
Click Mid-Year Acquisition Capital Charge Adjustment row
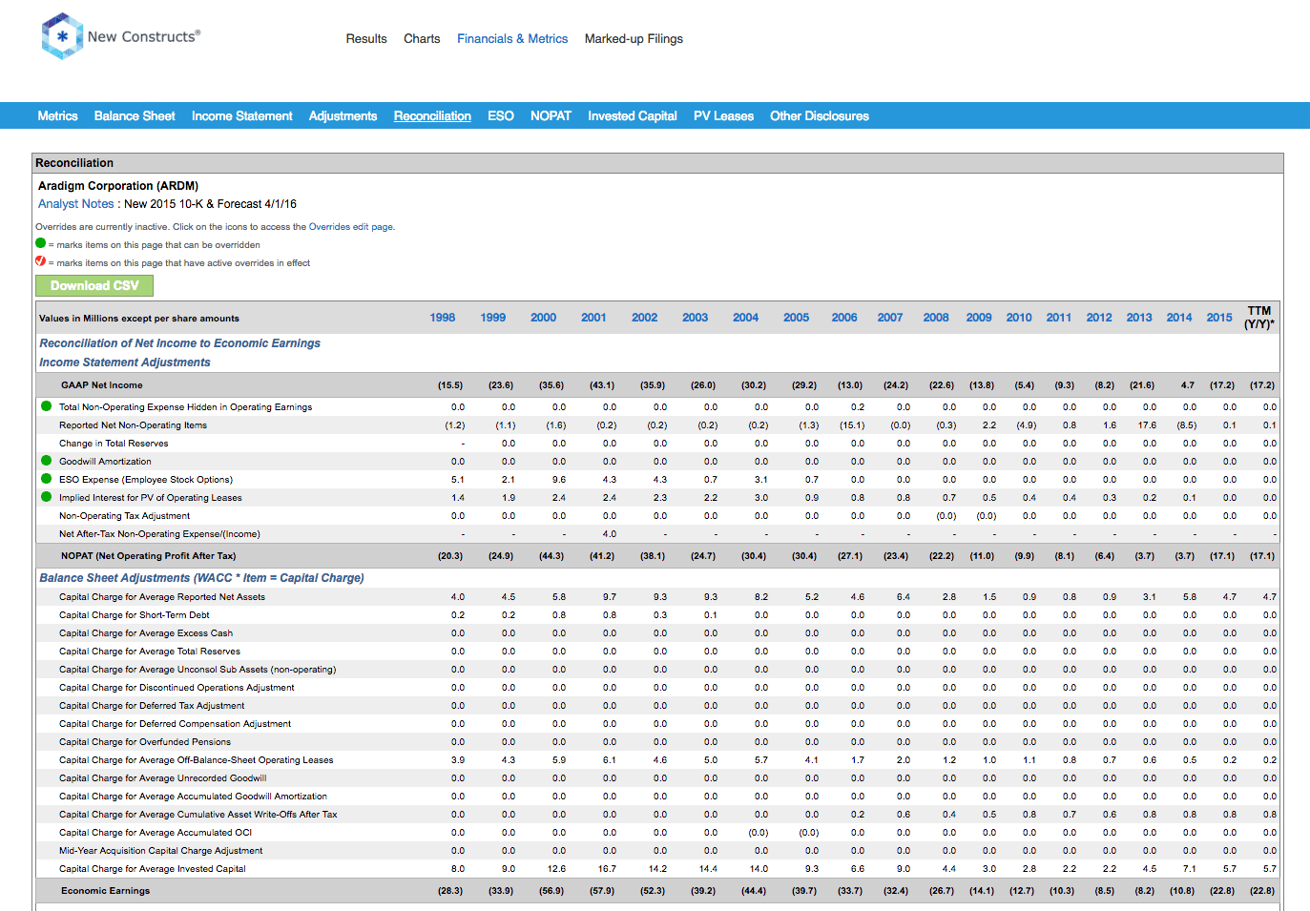160,851
